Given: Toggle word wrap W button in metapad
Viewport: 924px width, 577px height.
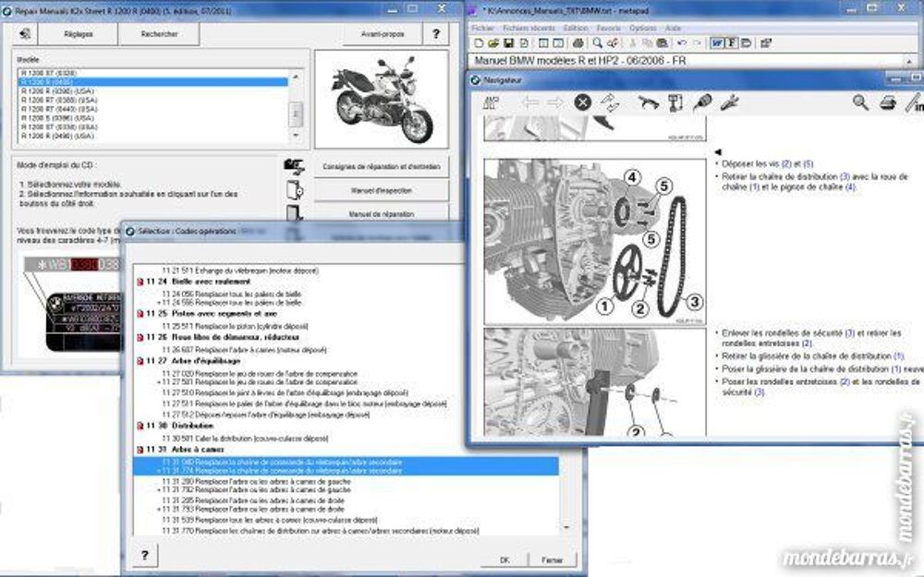Looking at the screenshot, I should tap(717, 43).
